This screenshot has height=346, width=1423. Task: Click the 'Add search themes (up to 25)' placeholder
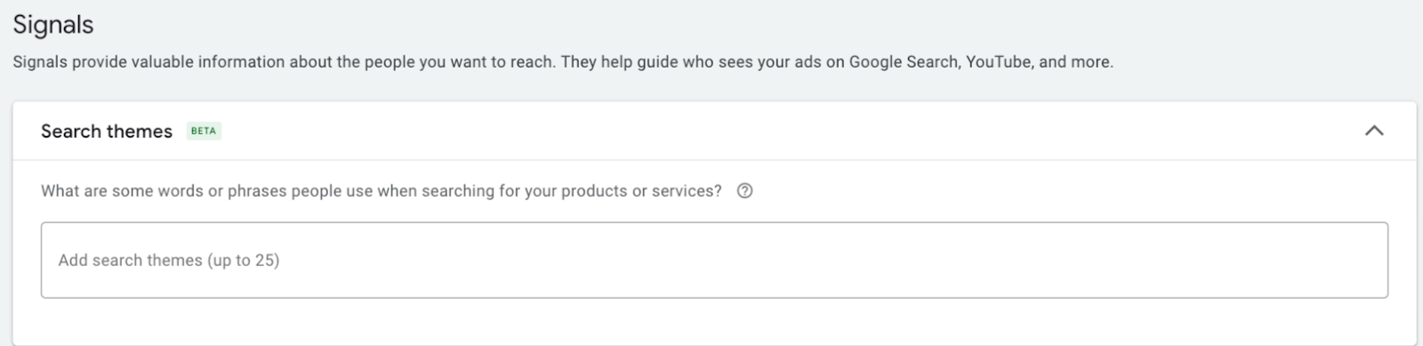click(x=169, y=261)
